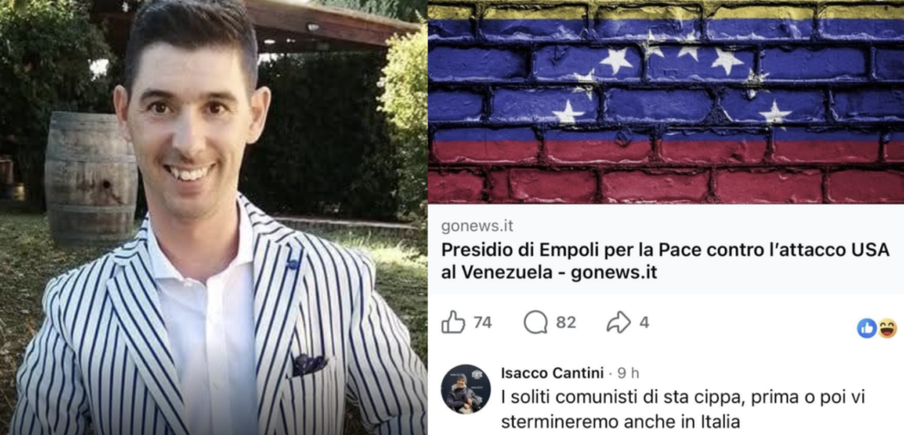Viewport: 904px width, 435px height.
Task: Click the comment line "stermineremo anche in Italia"
Action: pyautogui.click(x=620, y=422)
